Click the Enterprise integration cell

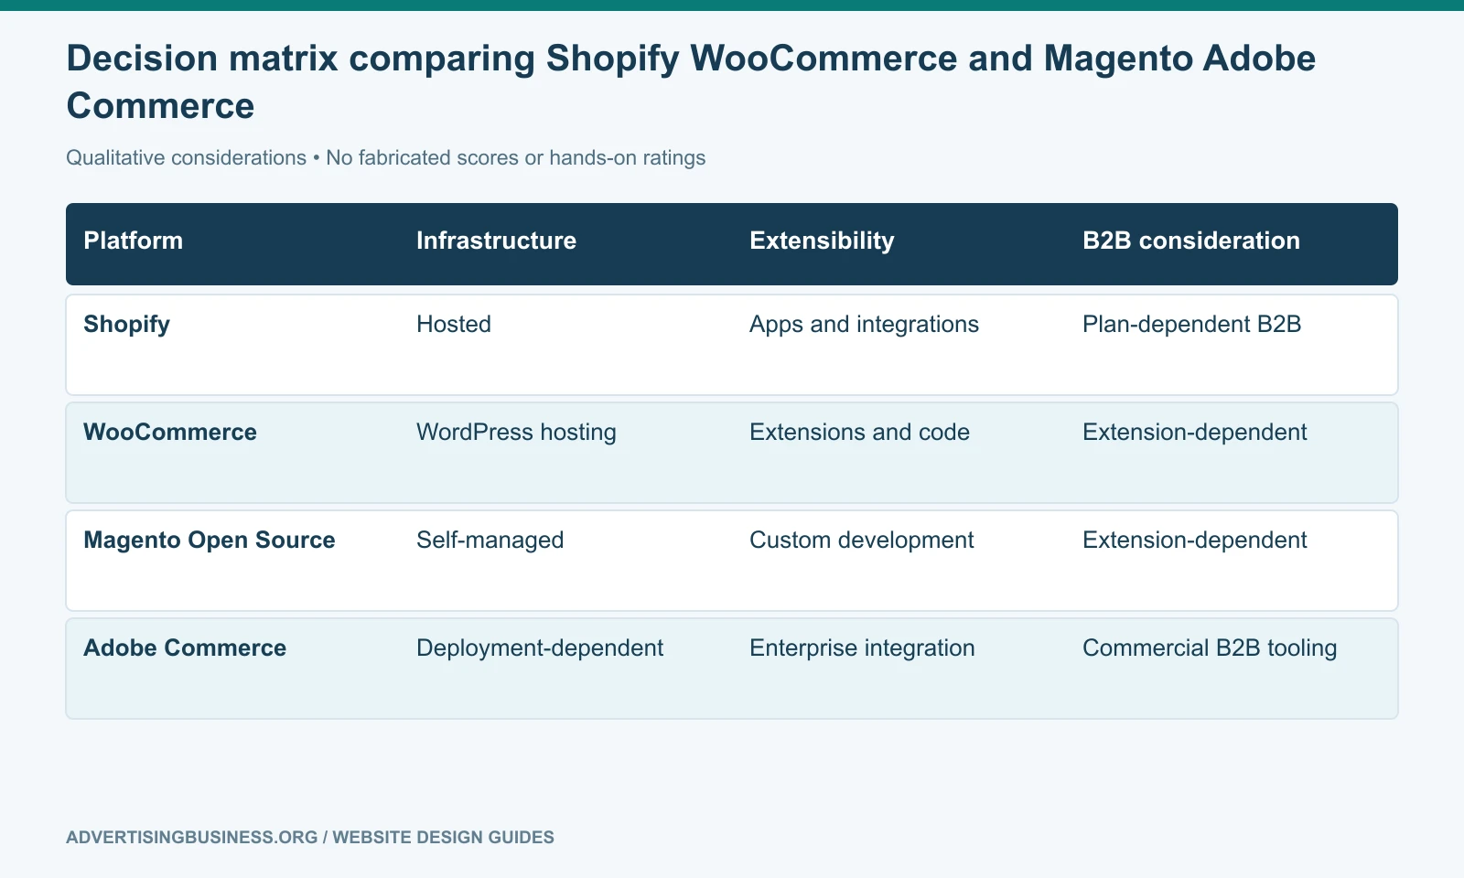[x=862, y=648]
